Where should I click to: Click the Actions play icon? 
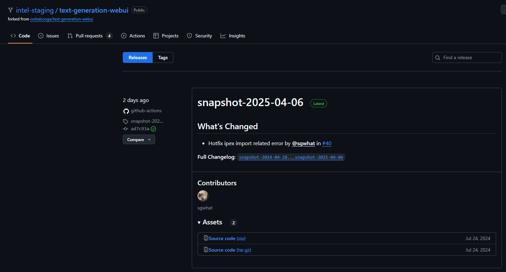[x=124, y=36]
